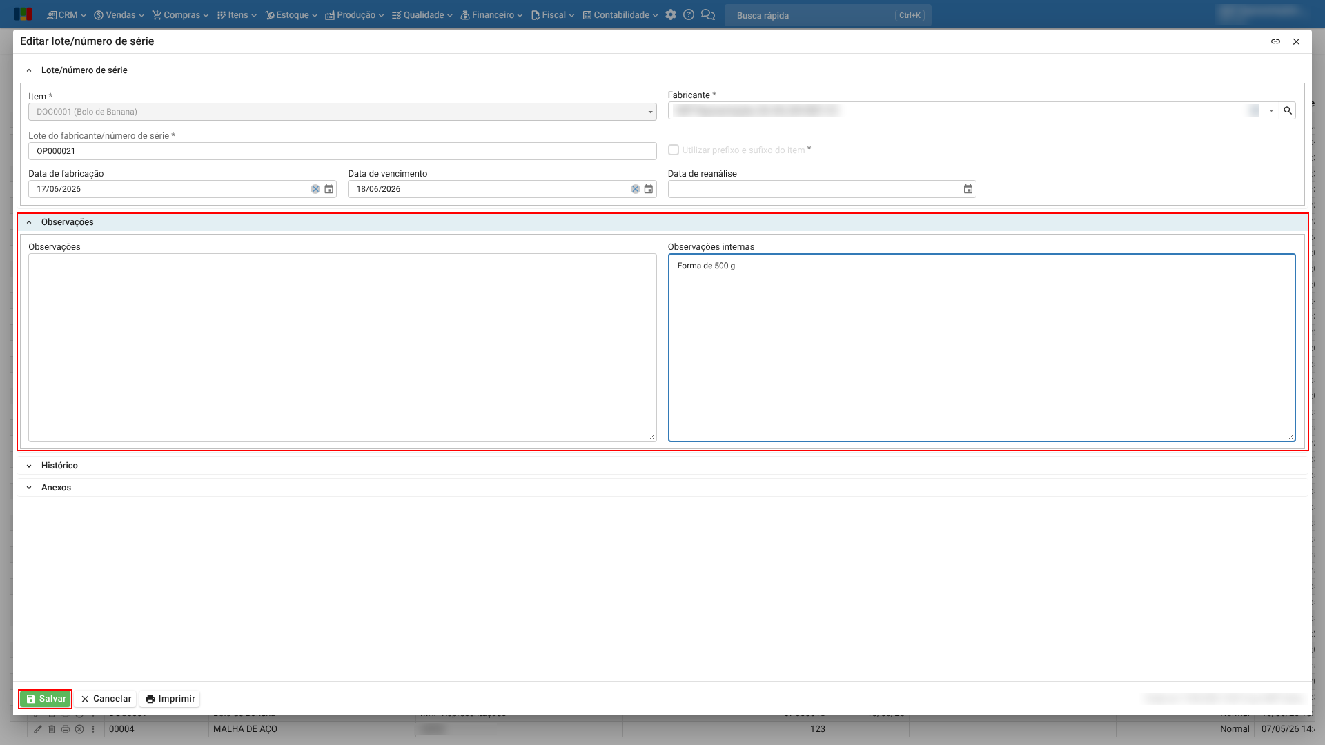Toggle Utilizar prefixo e sufixo do item
The image size is (1325, 745).
(x=674, y=150)
